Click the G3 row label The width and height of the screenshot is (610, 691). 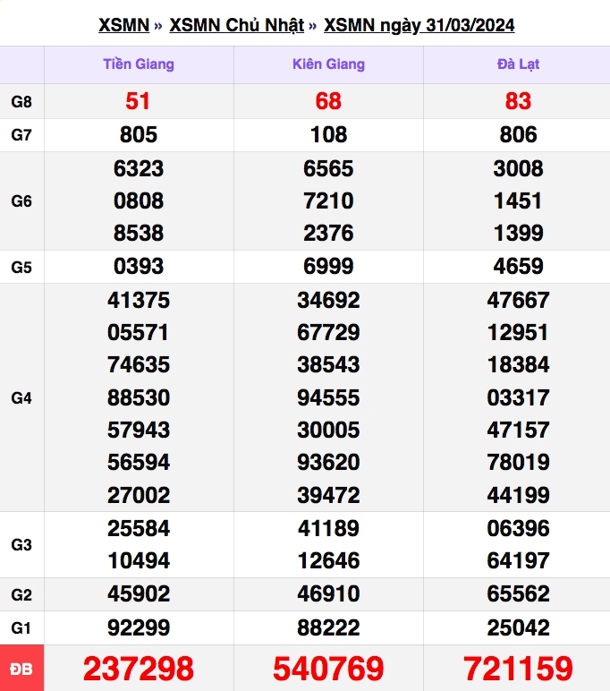(21, 545)
